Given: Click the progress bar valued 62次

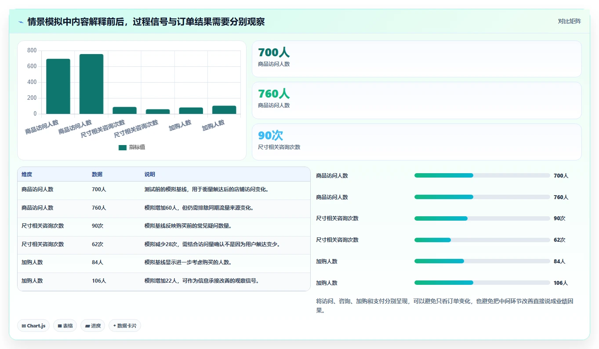Looking at the screenshot, I should pyautogui.click(x=482, y=240).
